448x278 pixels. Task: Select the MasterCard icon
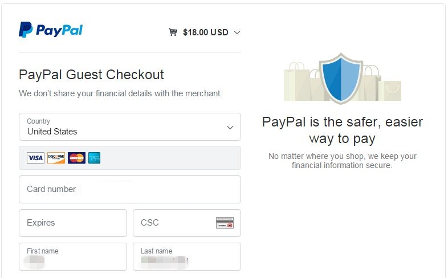(76, 158)
